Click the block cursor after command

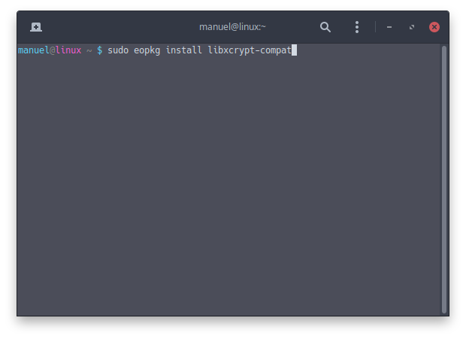tap(294, 50)
